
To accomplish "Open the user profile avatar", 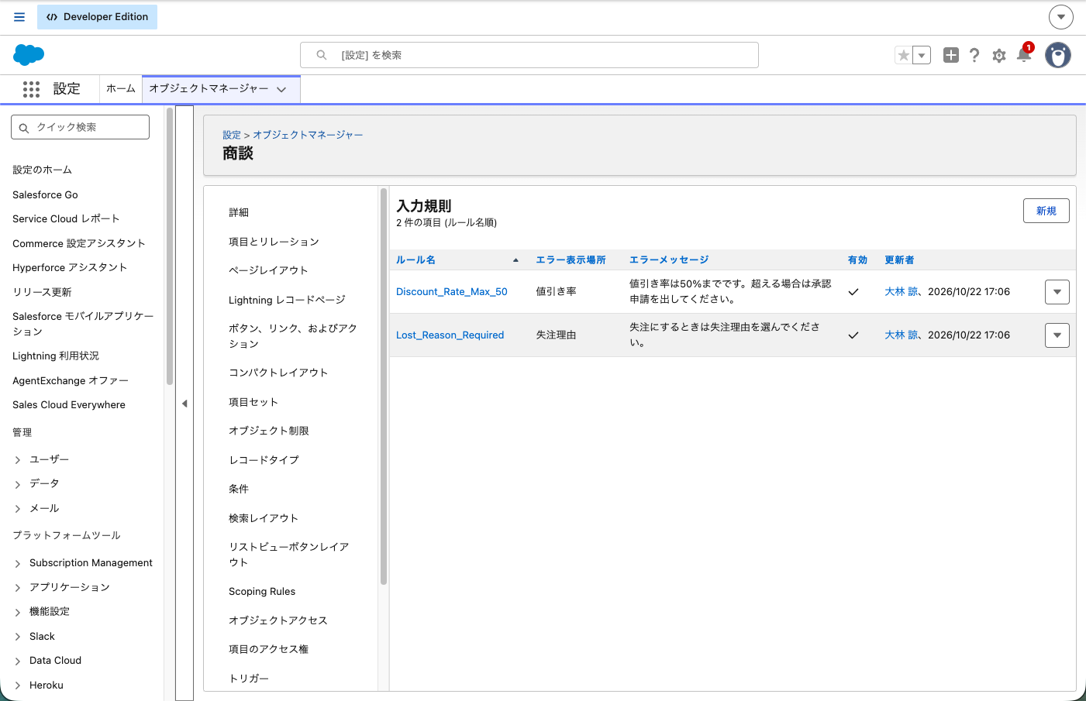I will coord(1058,55).
